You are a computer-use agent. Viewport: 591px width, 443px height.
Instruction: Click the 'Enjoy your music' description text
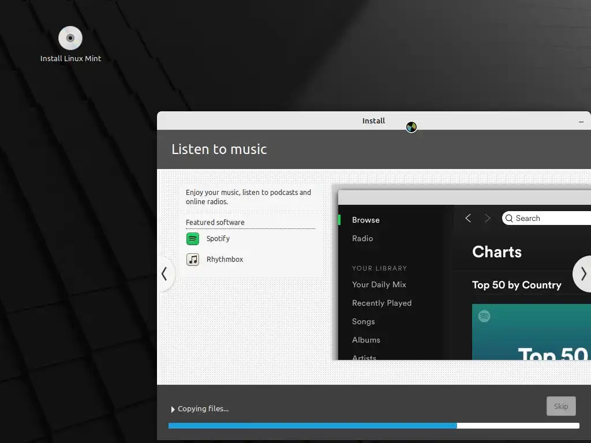(248, 197)
